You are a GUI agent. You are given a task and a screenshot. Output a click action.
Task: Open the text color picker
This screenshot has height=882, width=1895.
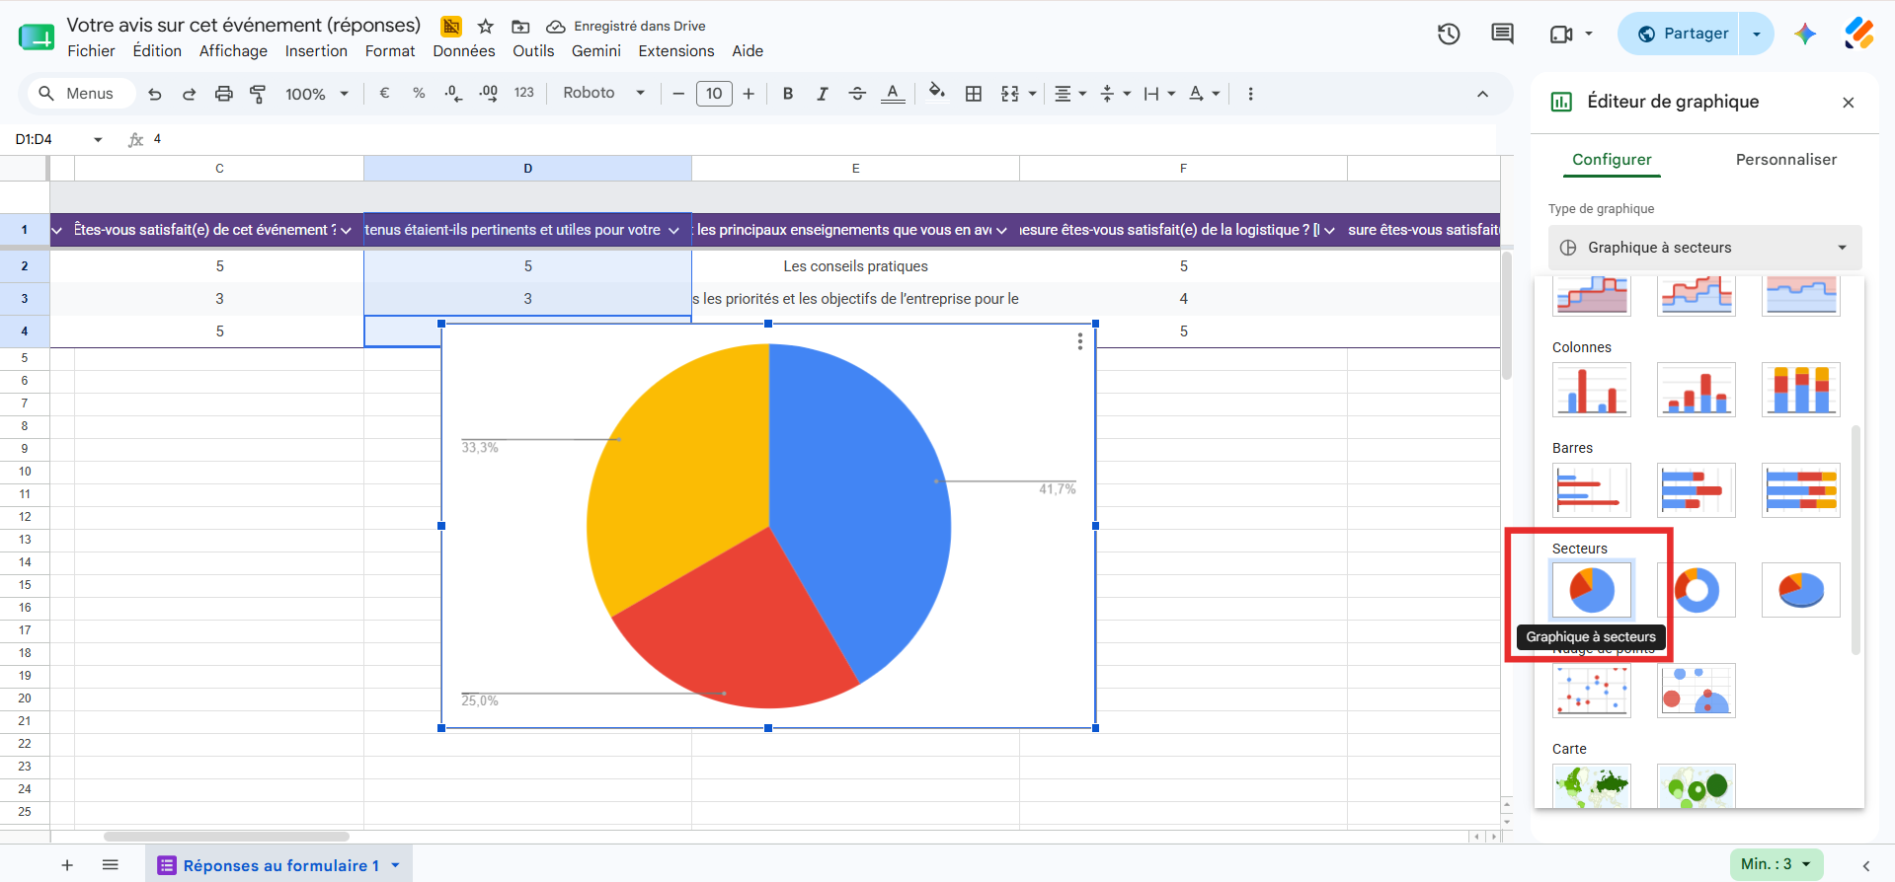click(893, 94)
